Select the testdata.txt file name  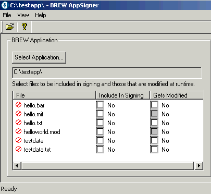(37, 150)
